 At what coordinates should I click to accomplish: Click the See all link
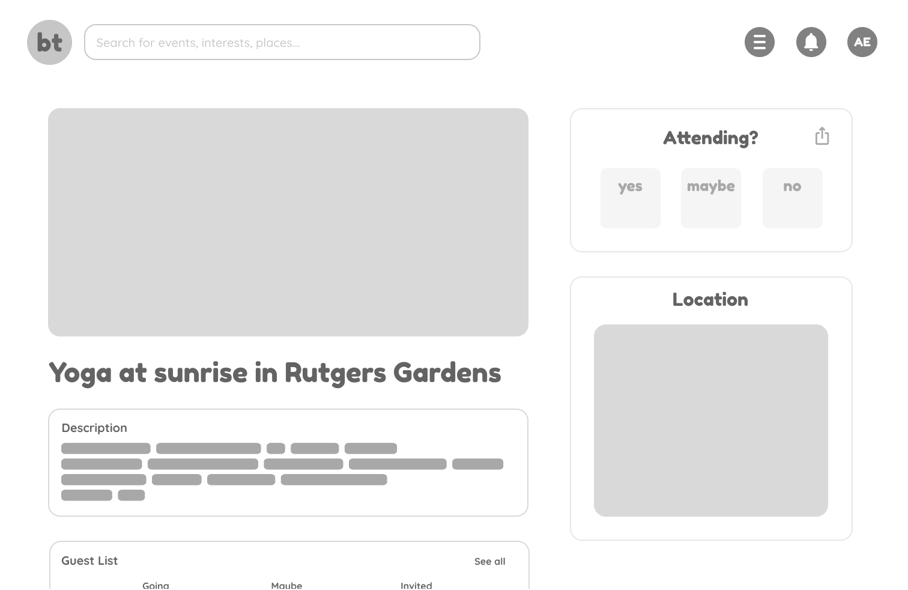tap(489, 561)
